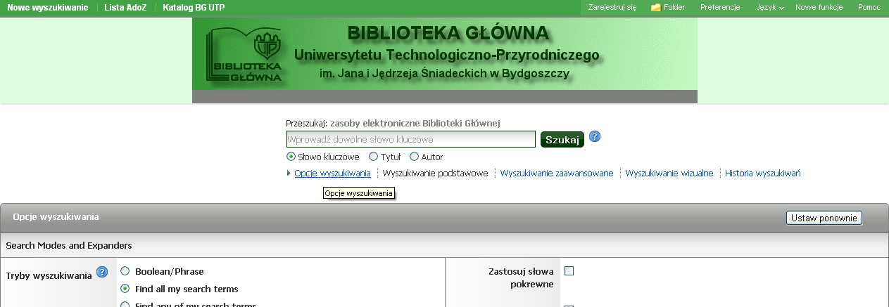Open Katalog BG UTP menu item
The image size is (889, 307).
[194, 7]
